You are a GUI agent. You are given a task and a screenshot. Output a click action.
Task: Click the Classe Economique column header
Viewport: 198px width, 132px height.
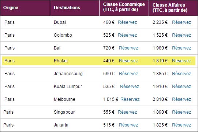click(124, 7)
